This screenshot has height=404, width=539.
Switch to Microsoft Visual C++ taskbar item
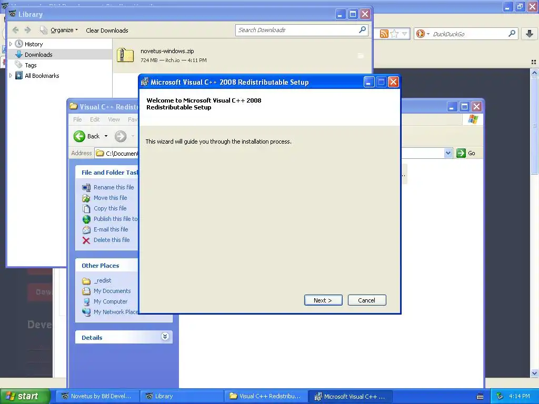(x=350, y=397)
